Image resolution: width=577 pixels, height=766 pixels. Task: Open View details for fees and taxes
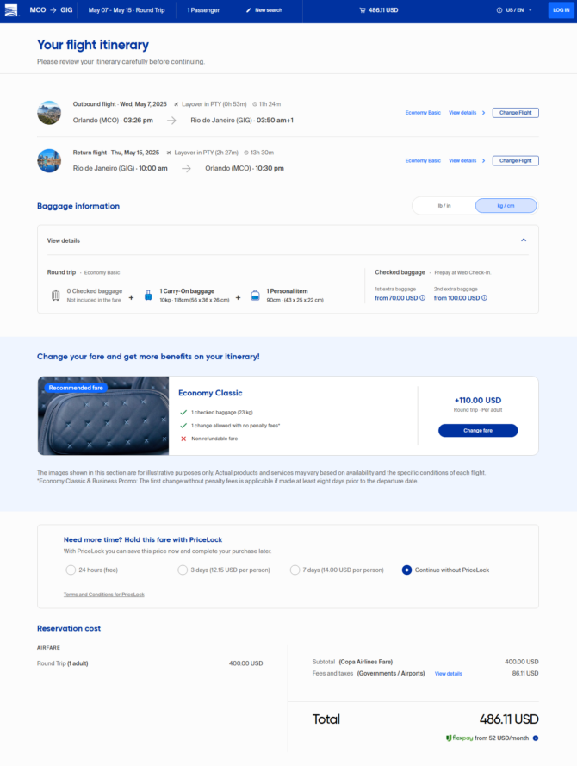448,674
